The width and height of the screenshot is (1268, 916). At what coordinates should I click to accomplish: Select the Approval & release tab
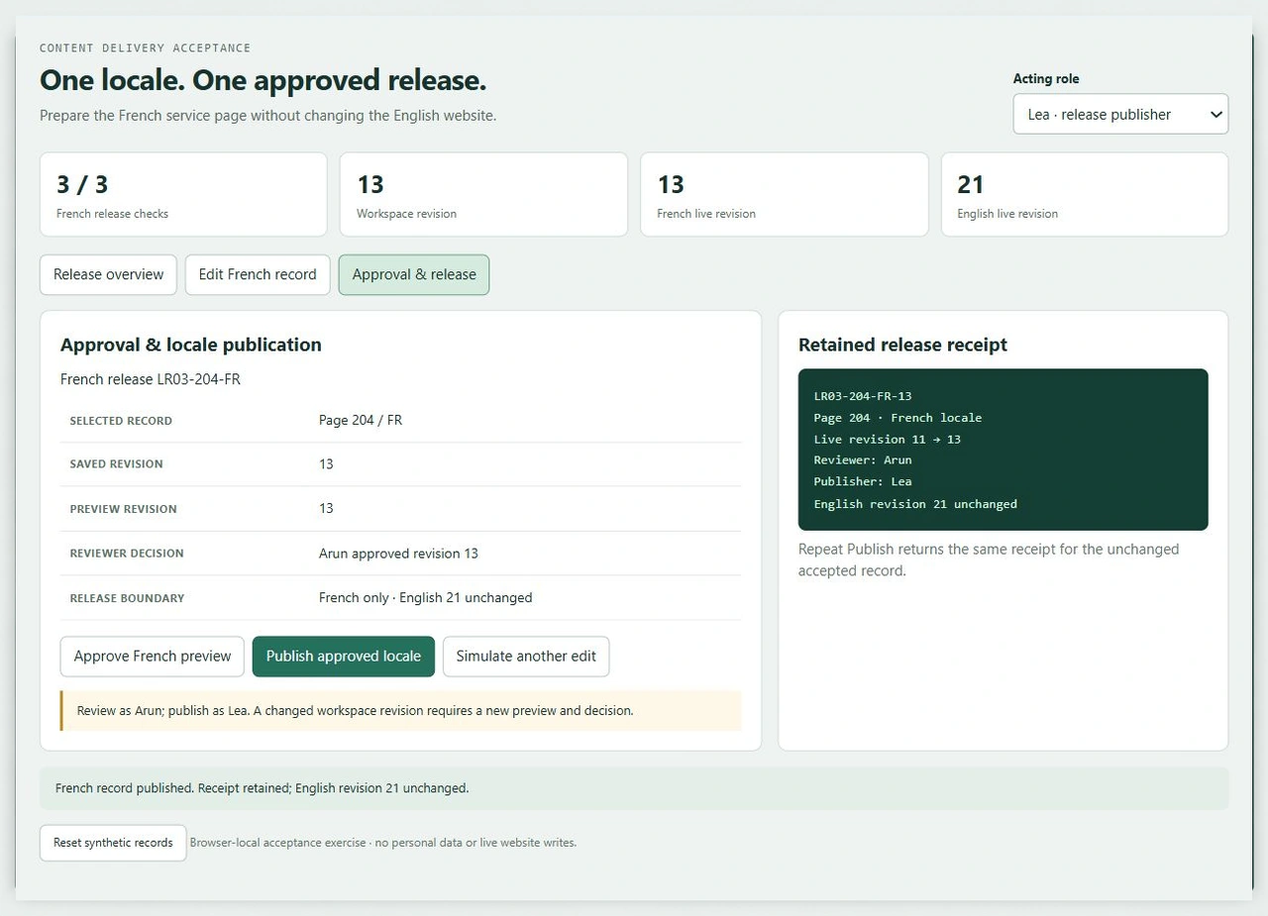pos(414,274)
